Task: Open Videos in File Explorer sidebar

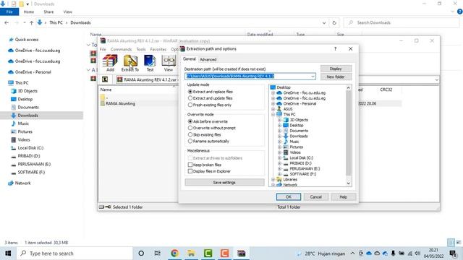Action: pyautogui.click(x=24, y=139)
